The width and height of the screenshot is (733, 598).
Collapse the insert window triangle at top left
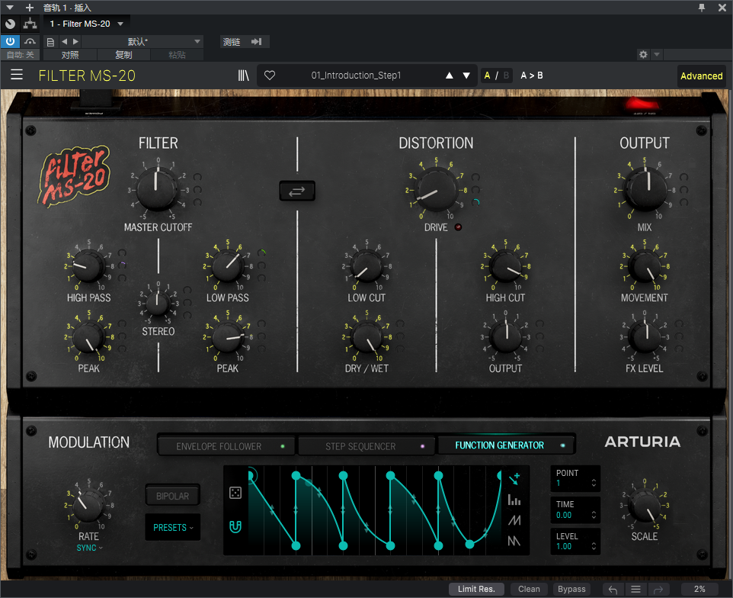point(10,8)
